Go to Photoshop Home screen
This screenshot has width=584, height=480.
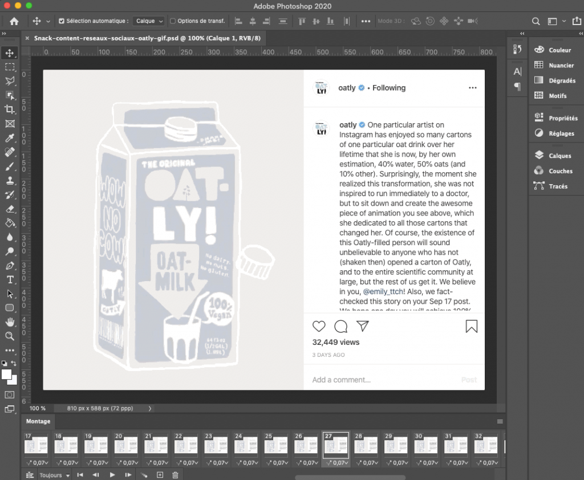point(14,21)
